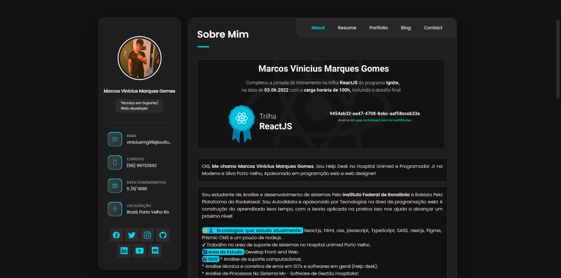Click the location pin icon
561x278 pixels.
coord(115,209)
